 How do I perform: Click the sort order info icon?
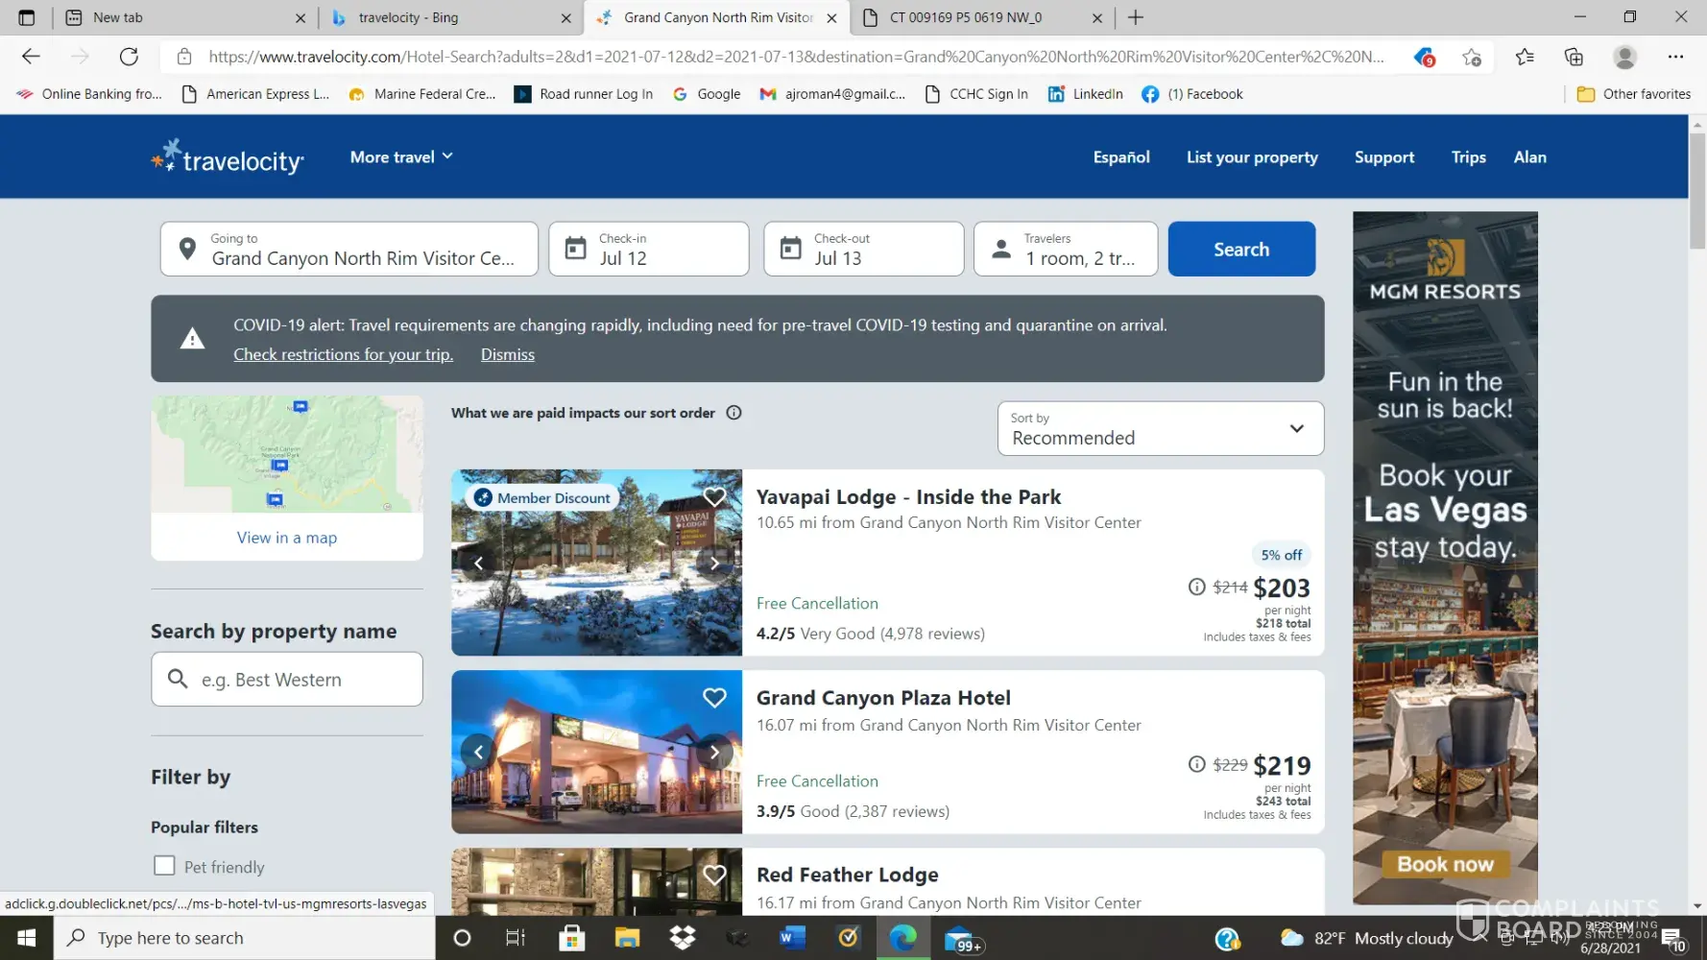tap(734, 413)
